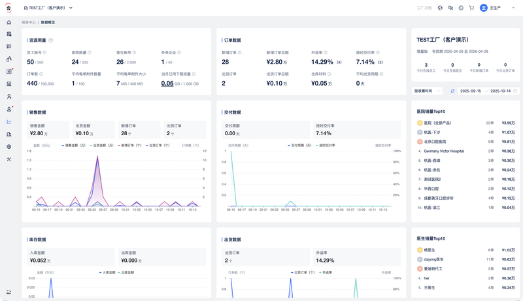Toggle 销售金额 series in sales chart legend
Viewport: 523px width, 301px height.
(x=73, y=145)
